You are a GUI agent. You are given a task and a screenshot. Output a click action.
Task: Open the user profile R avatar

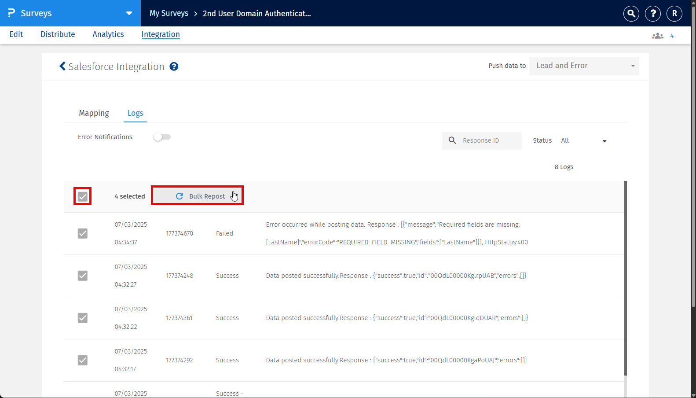point(674,14)
